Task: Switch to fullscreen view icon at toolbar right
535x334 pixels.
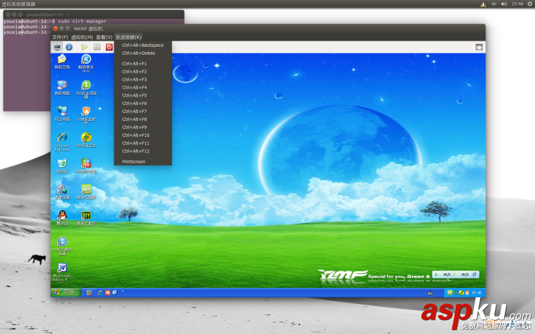Action: [479, 47]
